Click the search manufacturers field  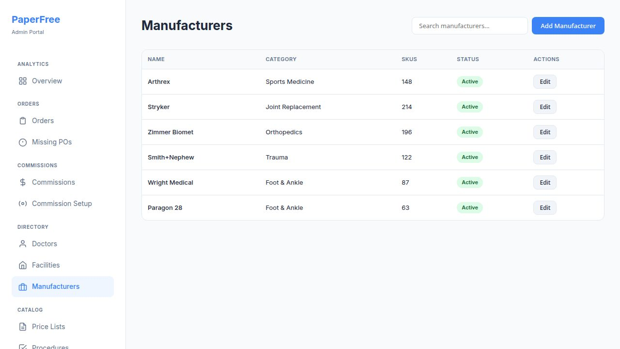[x=469, y=26]
